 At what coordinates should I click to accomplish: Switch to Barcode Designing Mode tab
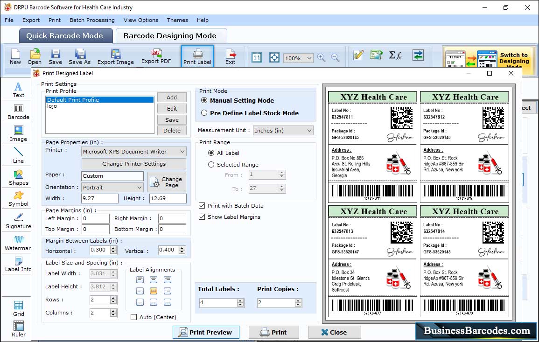click(x=171, y=36)
